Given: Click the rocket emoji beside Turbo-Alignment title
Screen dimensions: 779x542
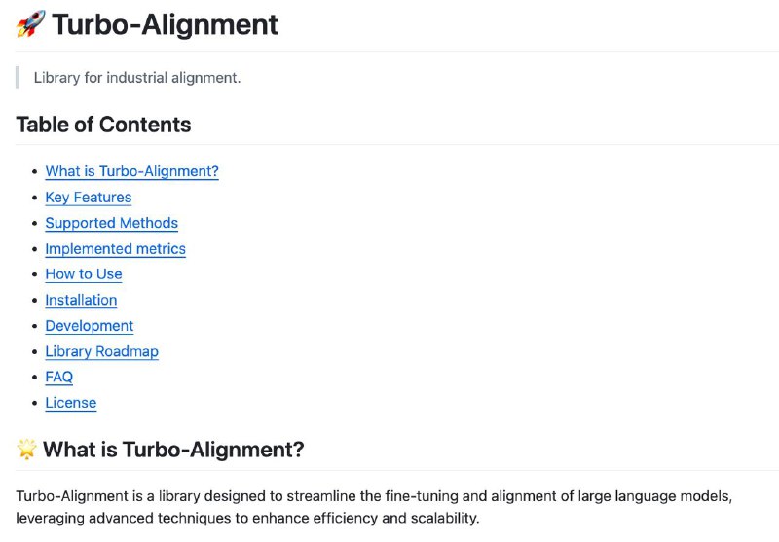Looking at the screenshot, I should pos(30,23).
